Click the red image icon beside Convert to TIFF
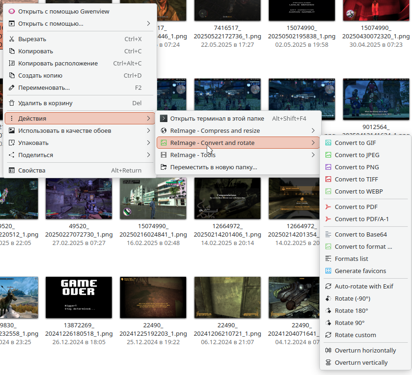 328,179
